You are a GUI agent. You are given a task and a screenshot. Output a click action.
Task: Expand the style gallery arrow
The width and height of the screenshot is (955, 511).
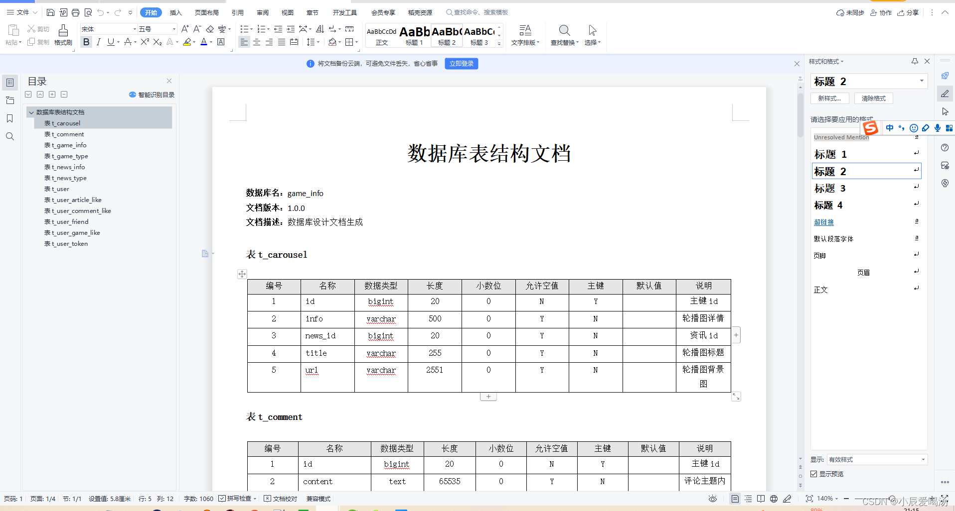tap(499, 44)
